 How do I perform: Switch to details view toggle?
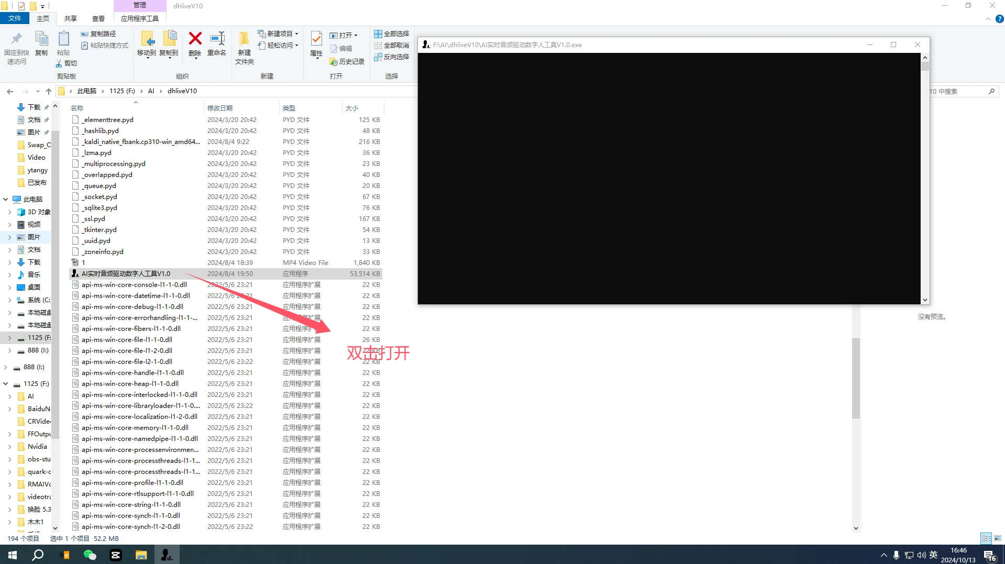[x=986, y=538]
